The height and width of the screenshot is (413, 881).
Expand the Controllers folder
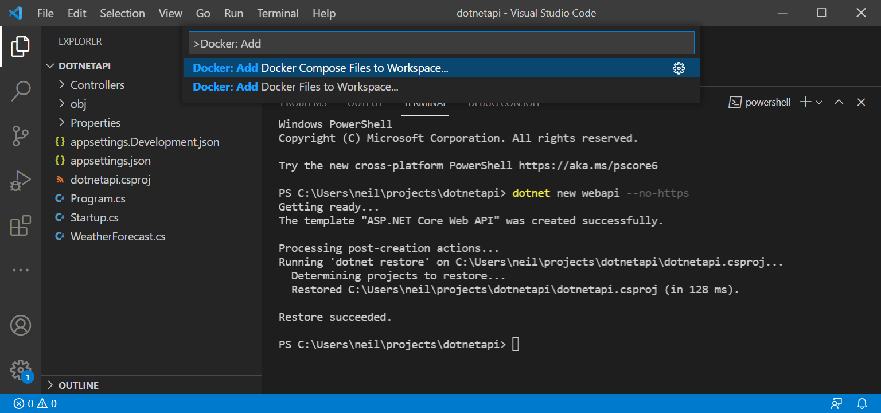[x=97, y=85]
